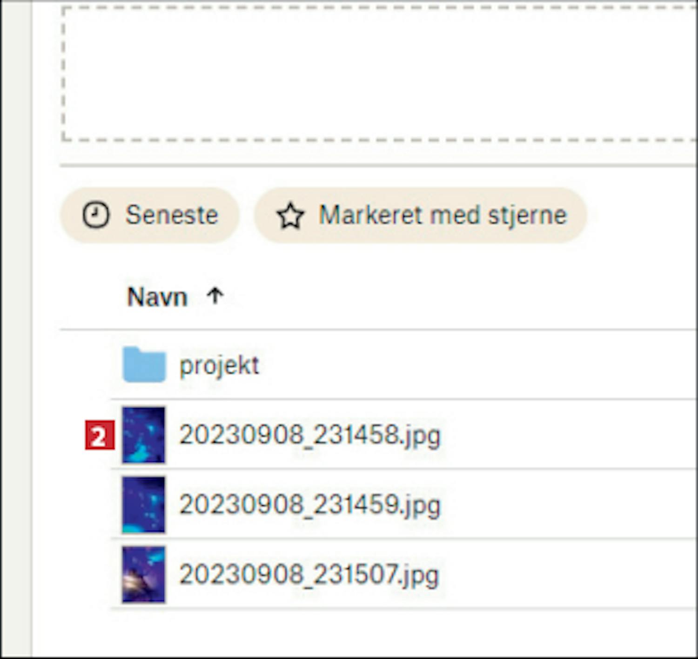Image resolution: width=698 pixels, height=659 pixels.
Task: Click the red number 2 marker
Action: point(100,436)
